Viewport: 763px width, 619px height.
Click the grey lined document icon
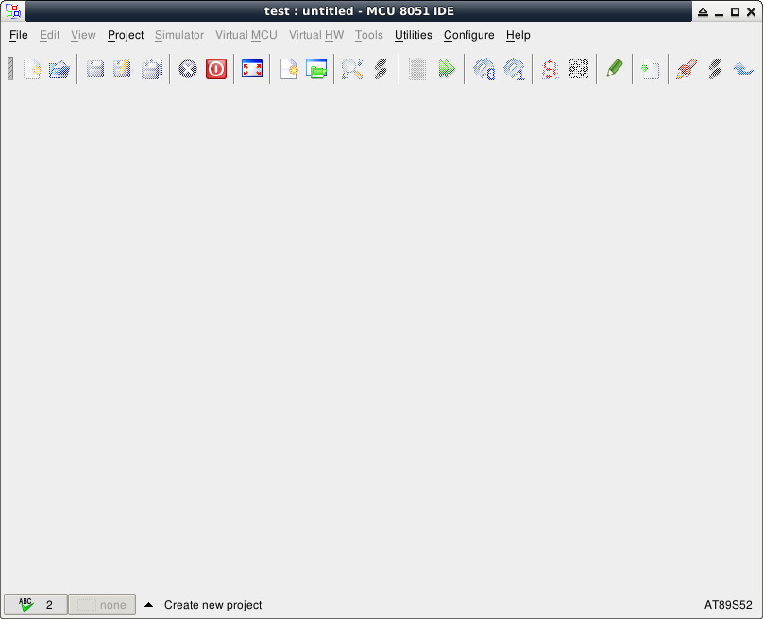point(417,69)
